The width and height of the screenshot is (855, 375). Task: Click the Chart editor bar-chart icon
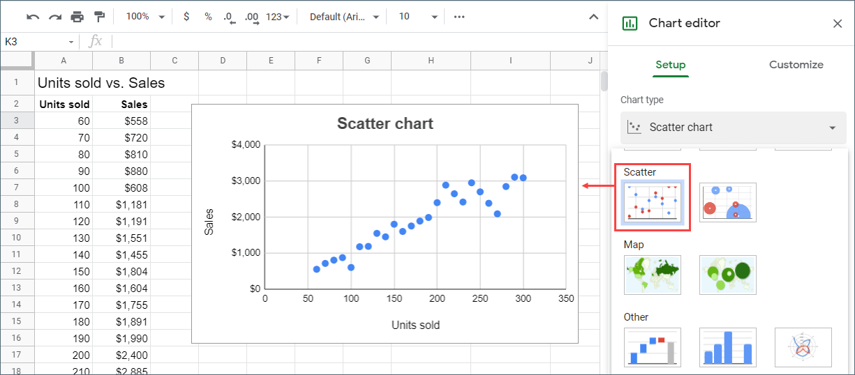(x=630, y=23)
